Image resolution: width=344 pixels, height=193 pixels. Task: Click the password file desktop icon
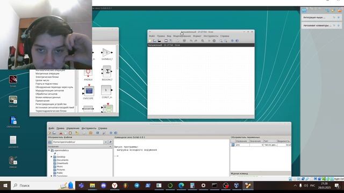pyautogui.click(x=13, y=142)
